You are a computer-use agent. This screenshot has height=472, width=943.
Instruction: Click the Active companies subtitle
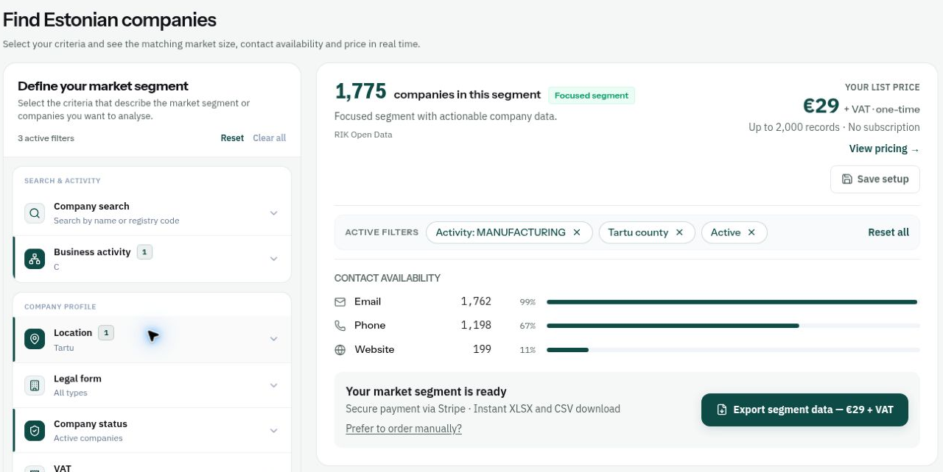(88, 438)
